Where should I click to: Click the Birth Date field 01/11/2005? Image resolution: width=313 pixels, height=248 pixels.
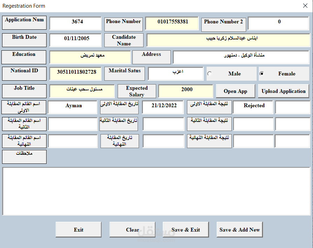(76, 40)
